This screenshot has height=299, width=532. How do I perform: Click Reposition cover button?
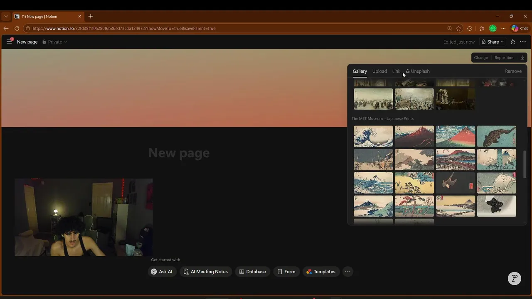[504, 58]
